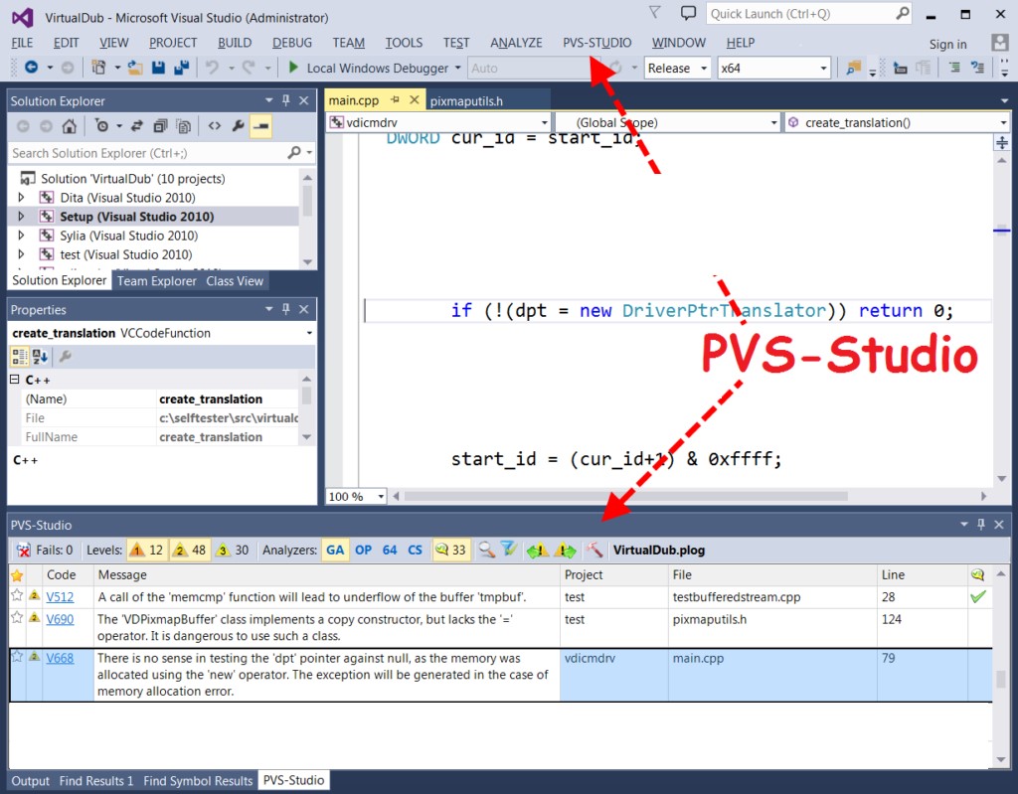This screenshot has height=794, width=1018.
Task: Sort by favorites star column header
Action: click(x=17, y=574)
